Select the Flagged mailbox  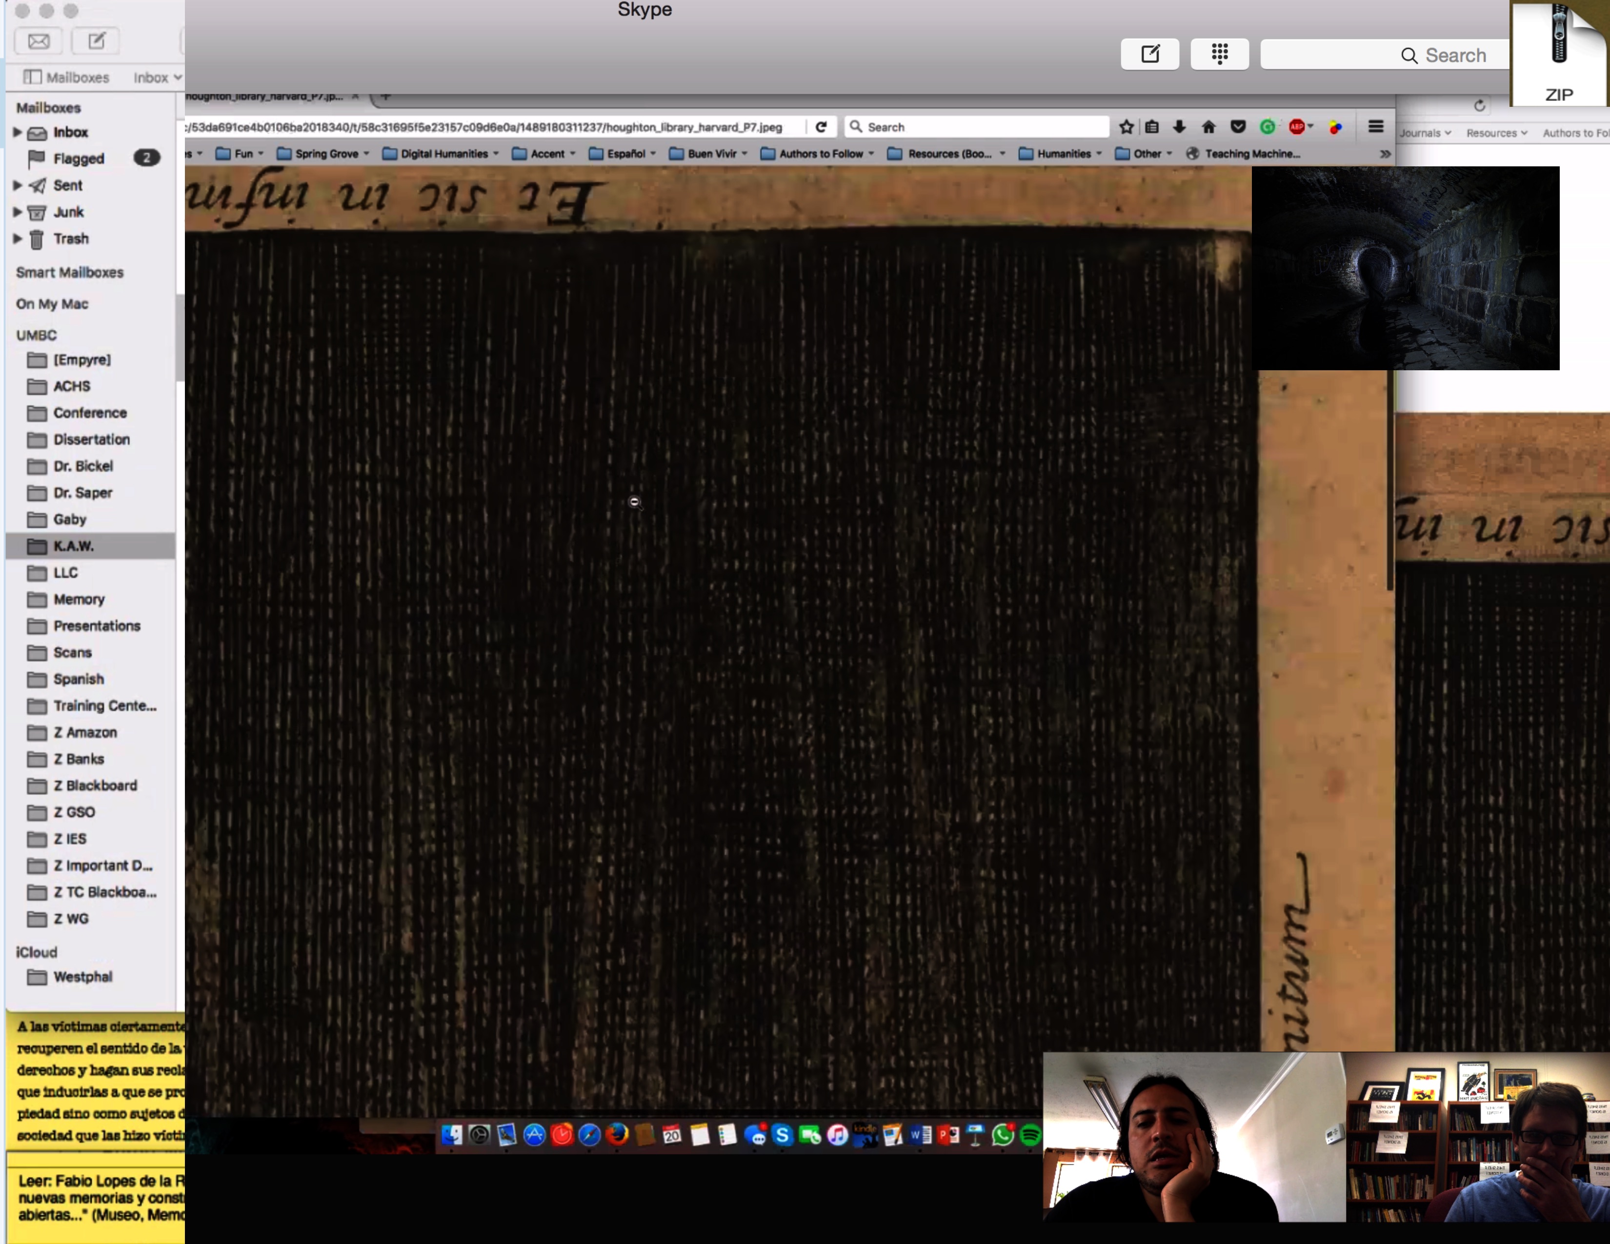click(x=78, y=159)
